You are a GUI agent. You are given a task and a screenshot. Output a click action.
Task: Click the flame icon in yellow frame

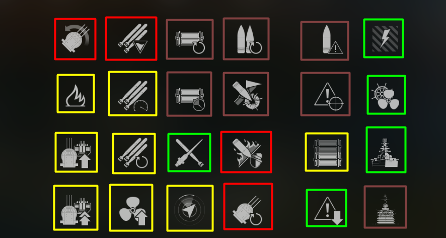[76, 93]
